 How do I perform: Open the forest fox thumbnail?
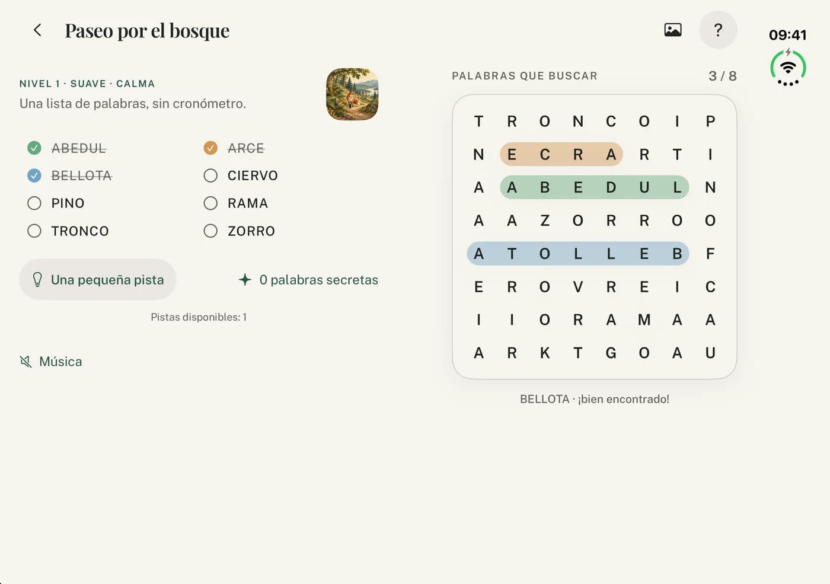tap(352, 94)
